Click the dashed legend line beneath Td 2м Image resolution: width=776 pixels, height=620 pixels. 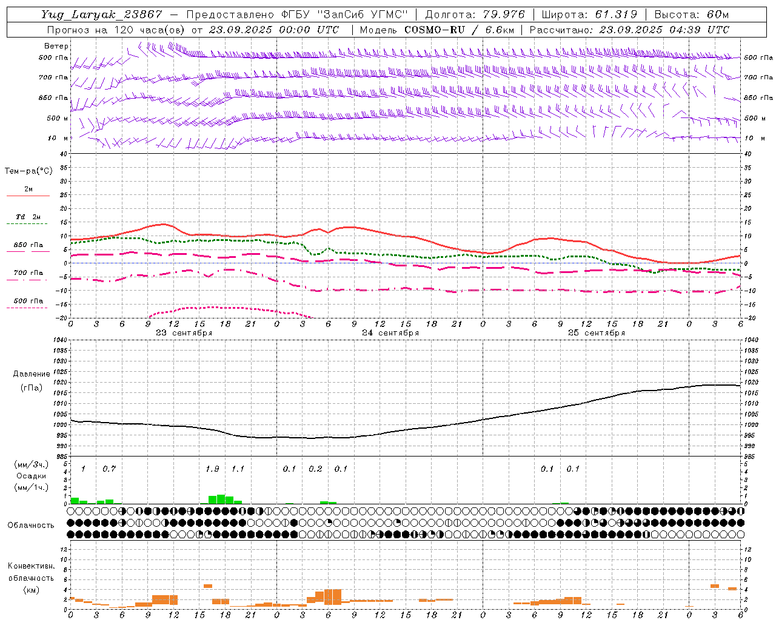click(28, 224)
